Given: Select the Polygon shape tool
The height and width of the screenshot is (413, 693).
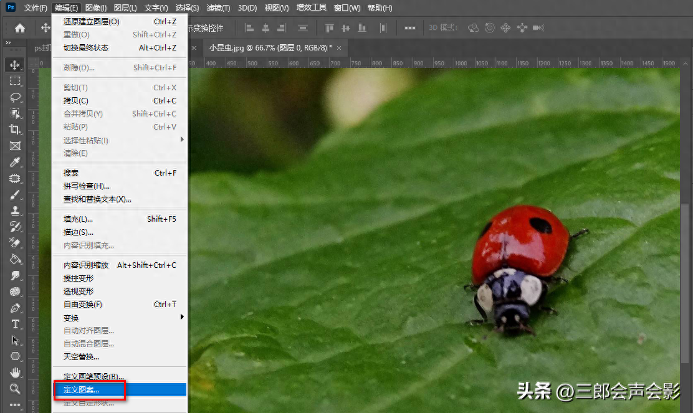Looking at the screenshot, I should [x=15, y=356].
